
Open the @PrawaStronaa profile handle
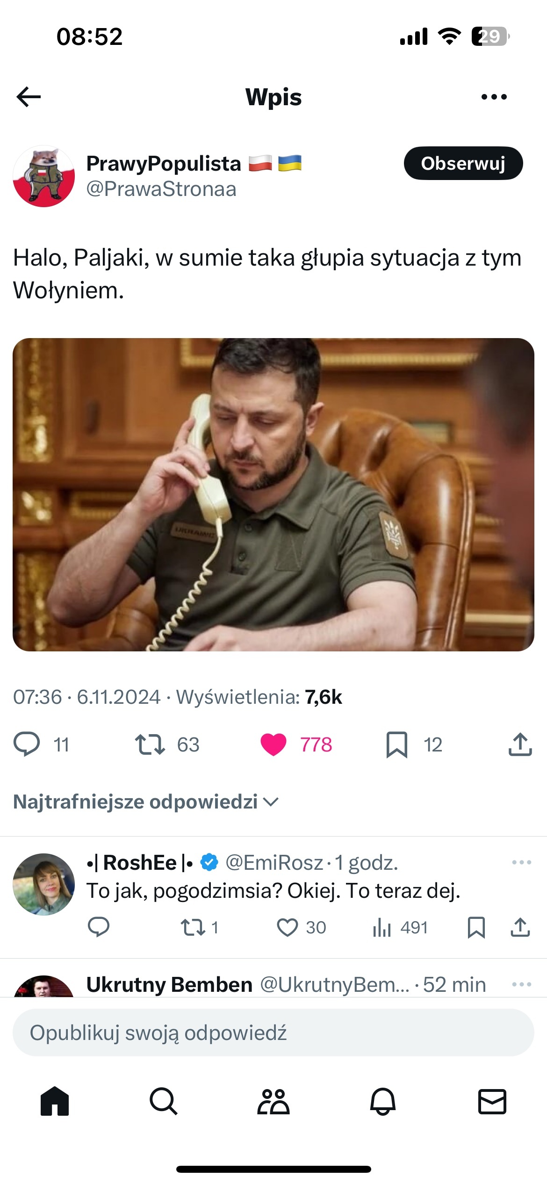(161, 189)
